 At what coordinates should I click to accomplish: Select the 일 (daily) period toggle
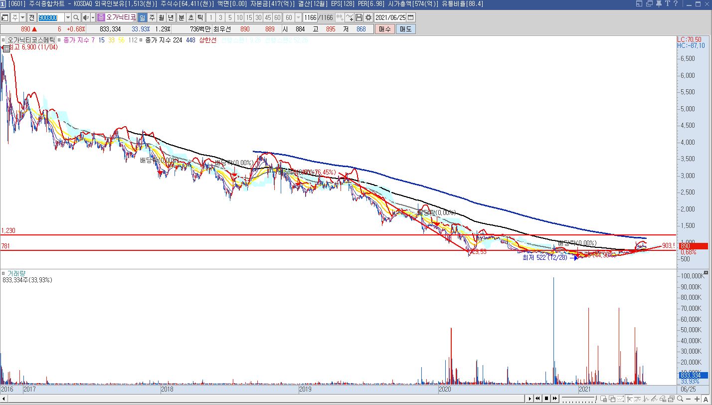142,17
